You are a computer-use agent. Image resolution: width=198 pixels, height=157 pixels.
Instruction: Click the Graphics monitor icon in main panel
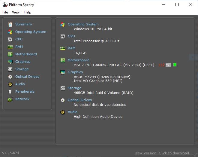pyautogui.click(x=63, y=72)
